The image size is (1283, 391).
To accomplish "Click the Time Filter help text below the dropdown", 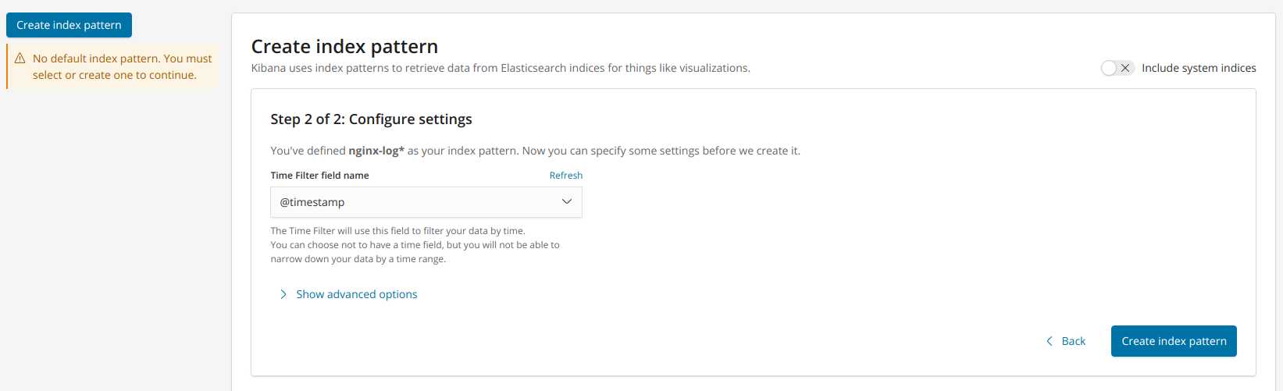I will (415, 245).
